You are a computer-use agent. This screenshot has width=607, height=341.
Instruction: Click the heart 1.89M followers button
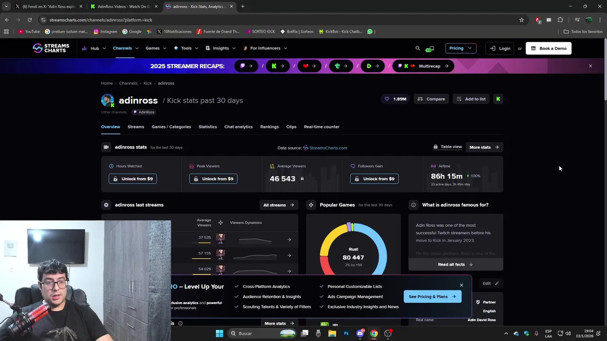click(395, 99)
